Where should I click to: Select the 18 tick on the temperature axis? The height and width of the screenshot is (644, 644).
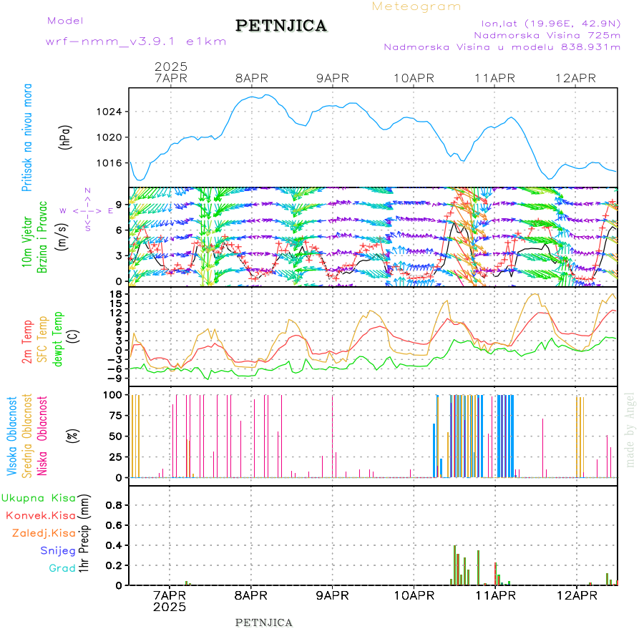tap(117, 294)
